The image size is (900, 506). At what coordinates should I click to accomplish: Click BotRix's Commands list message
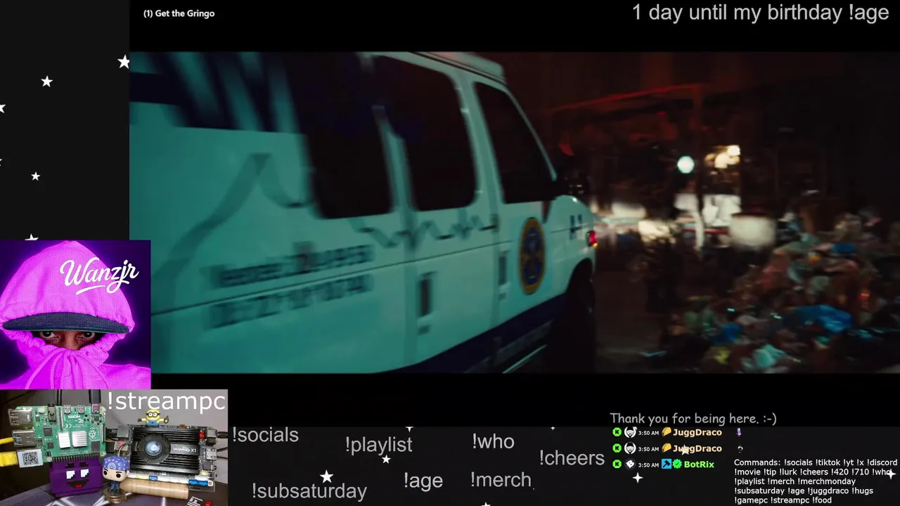pyautogui.click(x=816, y=481)
